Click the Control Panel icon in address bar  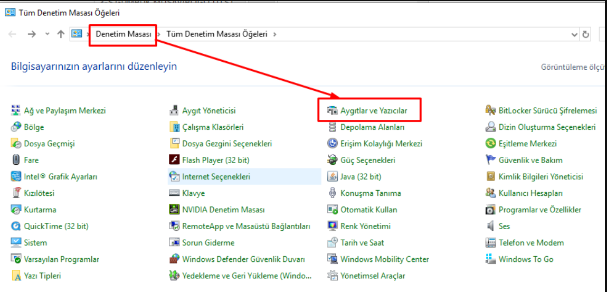[x=77, y=34]
